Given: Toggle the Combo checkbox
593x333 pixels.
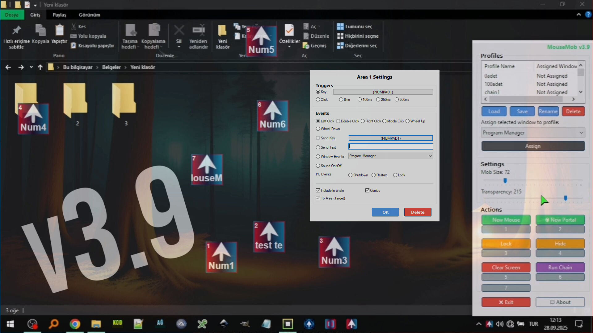Looking at the screenshot, I should (367, 191).
